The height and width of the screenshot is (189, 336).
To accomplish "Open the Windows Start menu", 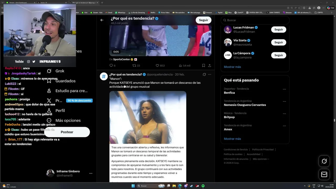I will (x=133, y=186).
